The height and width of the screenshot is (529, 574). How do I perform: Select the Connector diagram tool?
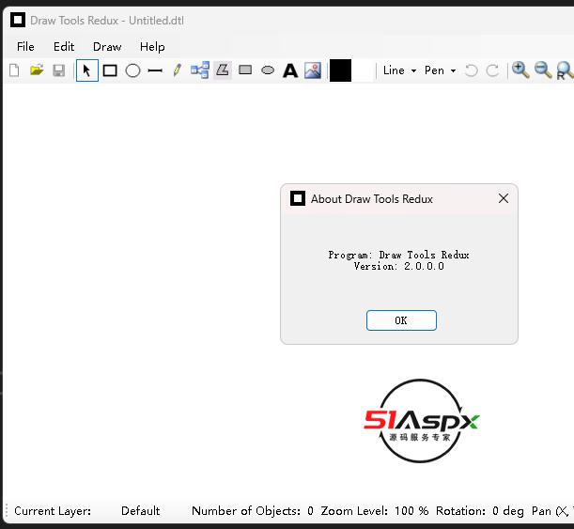(200, 70)
